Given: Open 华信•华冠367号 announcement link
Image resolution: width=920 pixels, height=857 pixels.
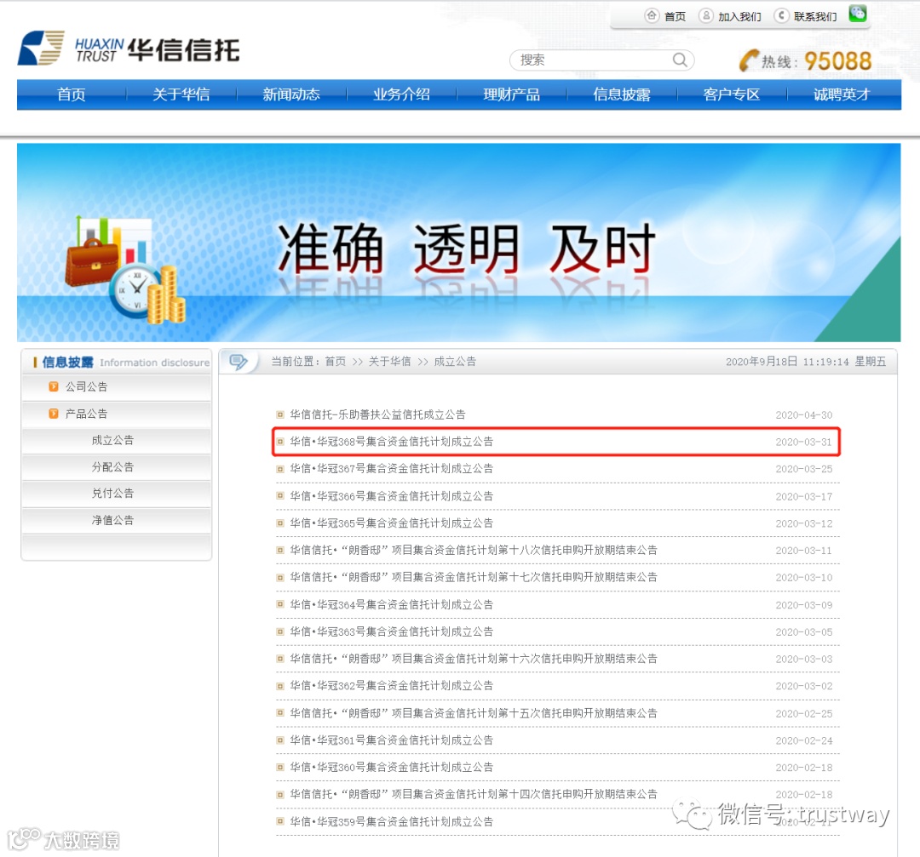Looking at the screenshot, I should [x=391, y=469].
